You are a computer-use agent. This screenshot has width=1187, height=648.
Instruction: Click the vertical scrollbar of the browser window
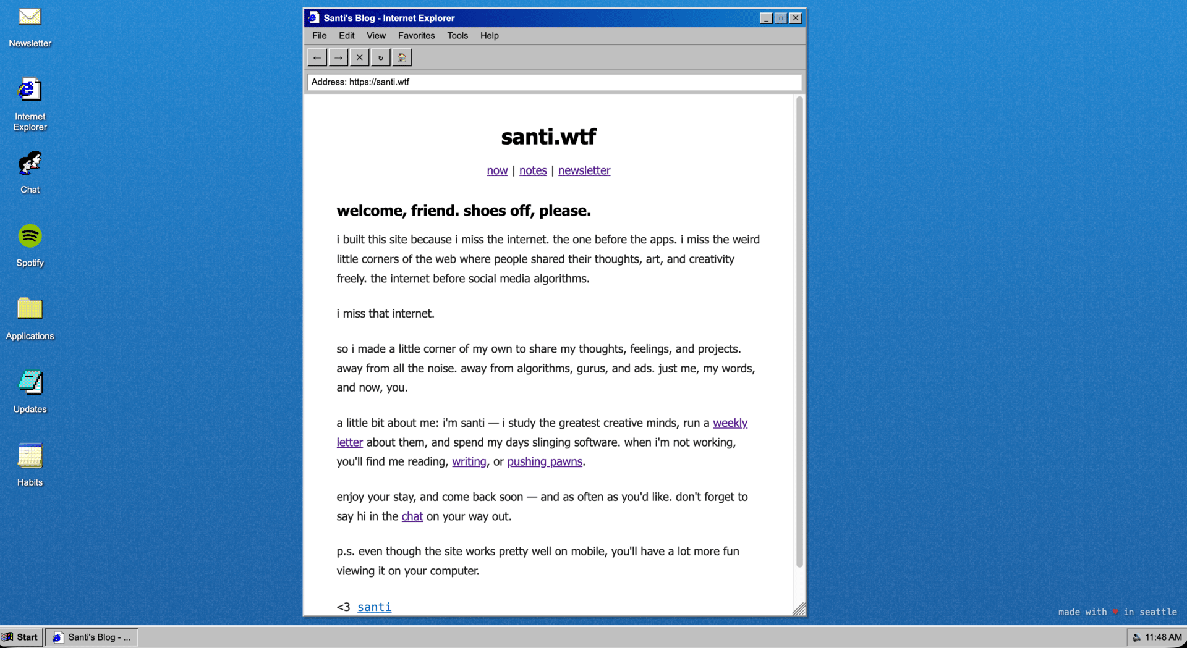pos(799,332)
